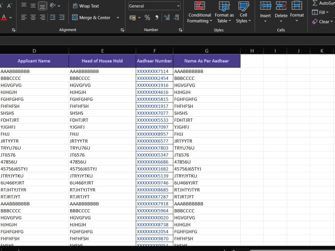Click the Comma Style icon
Viewport: 335px width, 251px height.
tap(156, 17)
